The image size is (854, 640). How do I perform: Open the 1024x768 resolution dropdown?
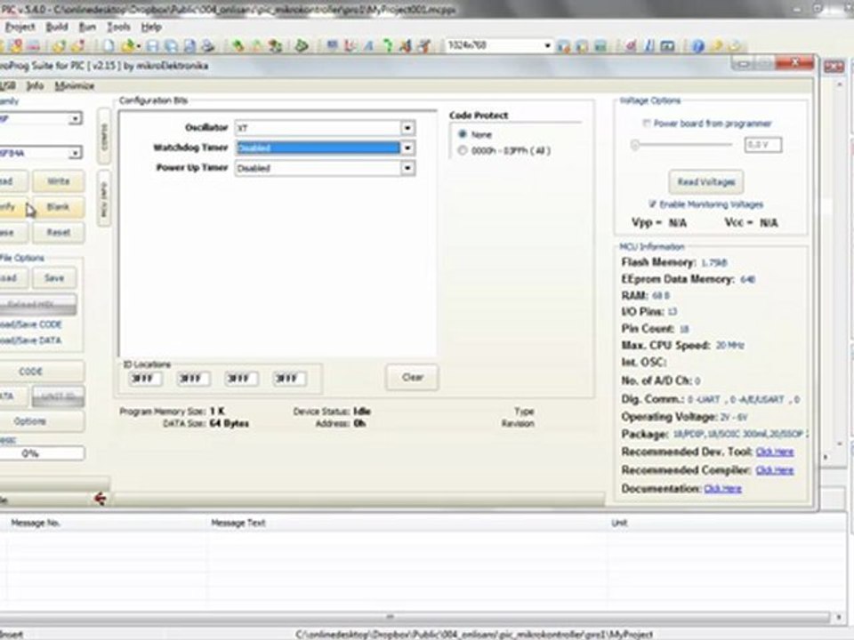coord(547,45)
